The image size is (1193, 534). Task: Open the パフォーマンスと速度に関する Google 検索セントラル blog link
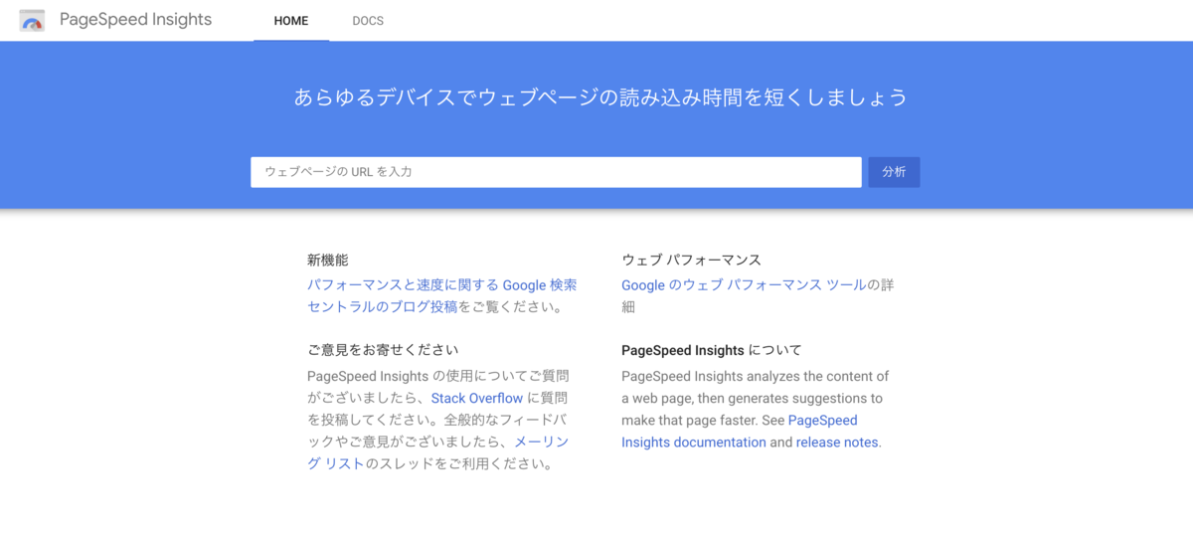(441, 295)
